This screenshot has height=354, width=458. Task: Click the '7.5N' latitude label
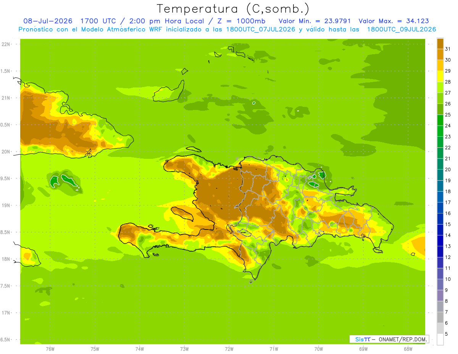[6, 286]
